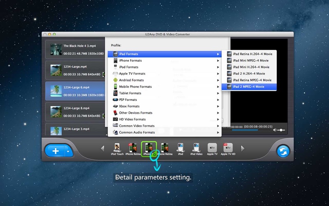Screen dimensions: 329x206
Task: Choose iPad Retina MPEG-4 Movie
Action: pyautogui.click(x=249, y=80)
